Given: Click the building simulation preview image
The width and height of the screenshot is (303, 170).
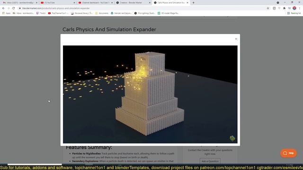Looking at the screenshot, I should (x=150, y=94).
